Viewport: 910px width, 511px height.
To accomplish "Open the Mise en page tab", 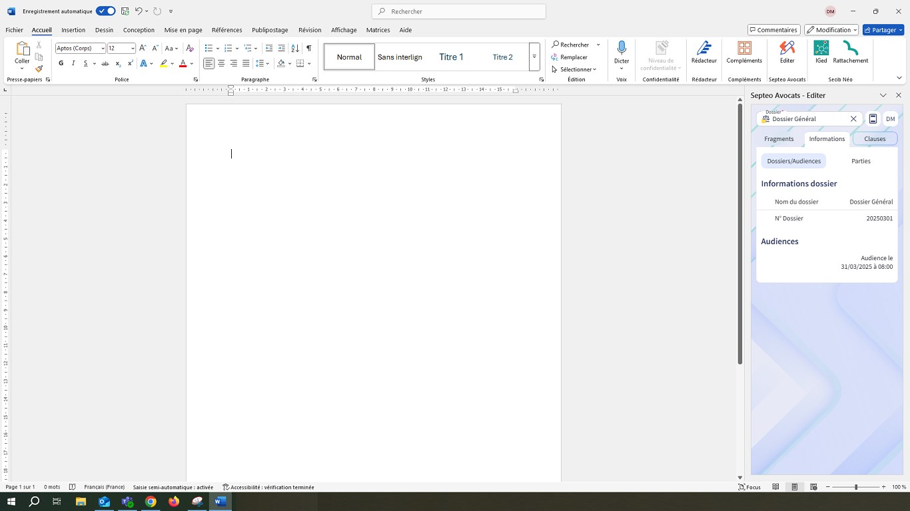I will [x=183, y=30].
